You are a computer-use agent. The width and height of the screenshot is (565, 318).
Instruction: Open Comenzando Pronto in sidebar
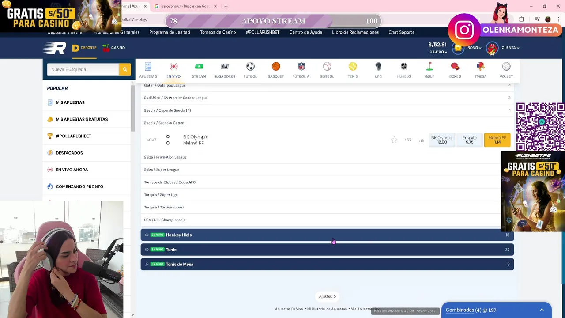[x=79, y=186]
